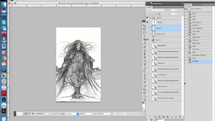Image resolution: width=215 pixels, height=121 pixels.
Task: Click the Refine Edge button
Action: tap(120, 114)
